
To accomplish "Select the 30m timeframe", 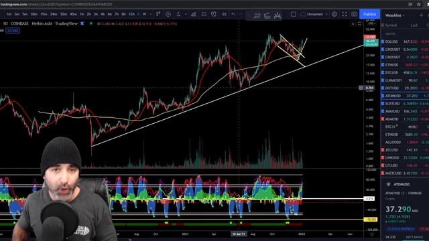I will click(64, 14).
